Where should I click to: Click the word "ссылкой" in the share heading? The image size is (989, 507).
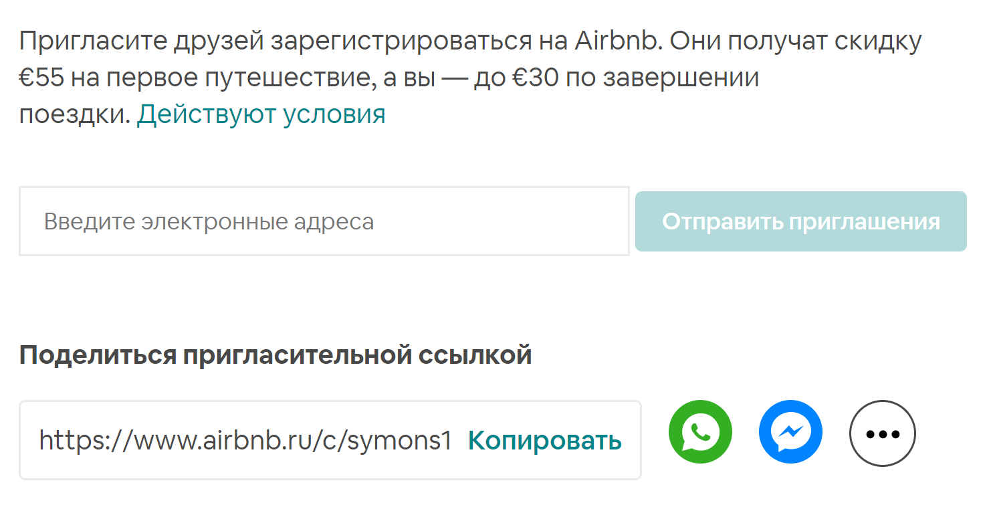click(x=475, y=354)
